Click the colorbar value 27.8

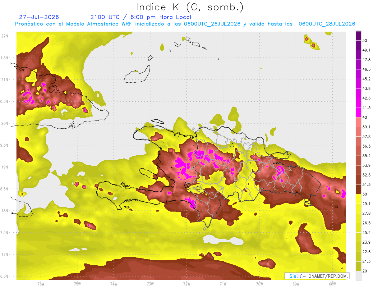click(x=366, y=213)
